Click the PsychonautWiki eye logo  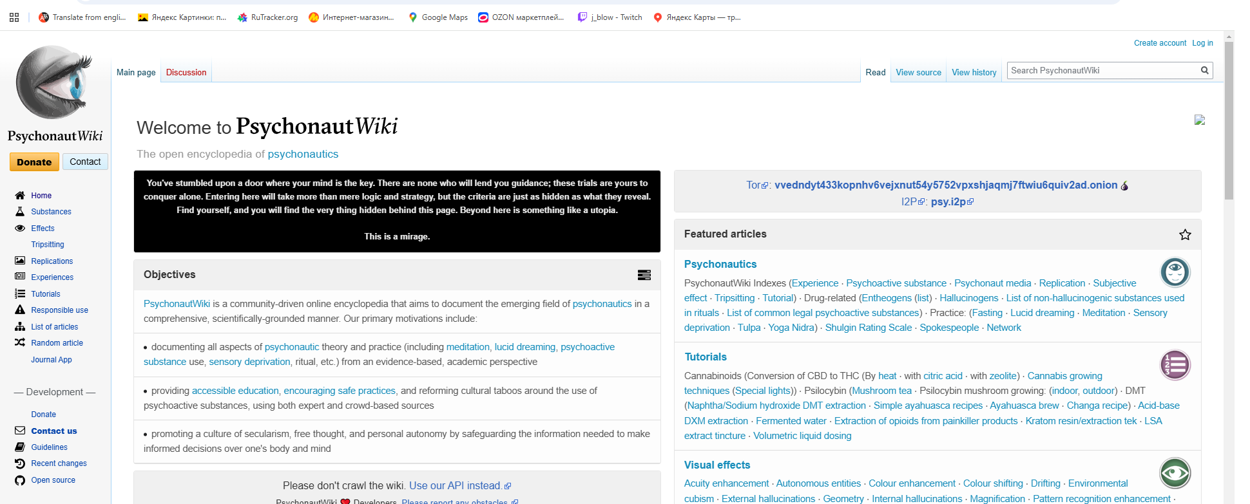tap(55, 82)
